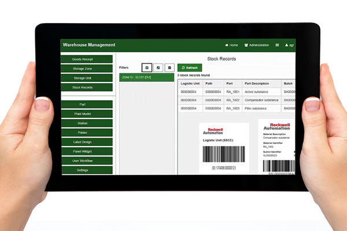Click the Filler substance description cell
Screen dimensions: 347x231
click(x=261, y=109)
